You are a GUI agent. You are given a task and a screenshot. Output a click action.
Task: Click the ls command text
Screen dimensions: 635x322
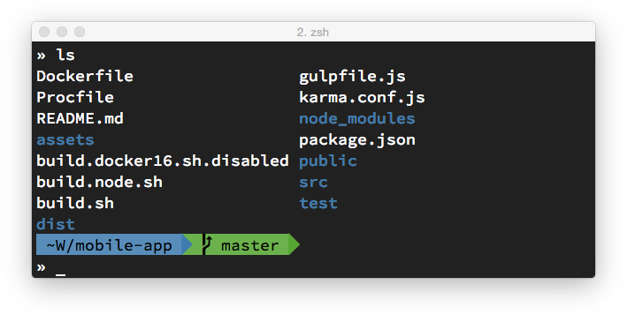click(65, 55)
